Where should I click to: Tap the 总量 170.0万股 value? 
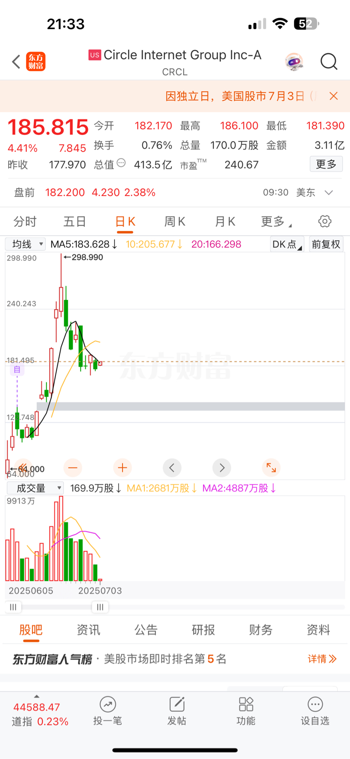point(234,145)
